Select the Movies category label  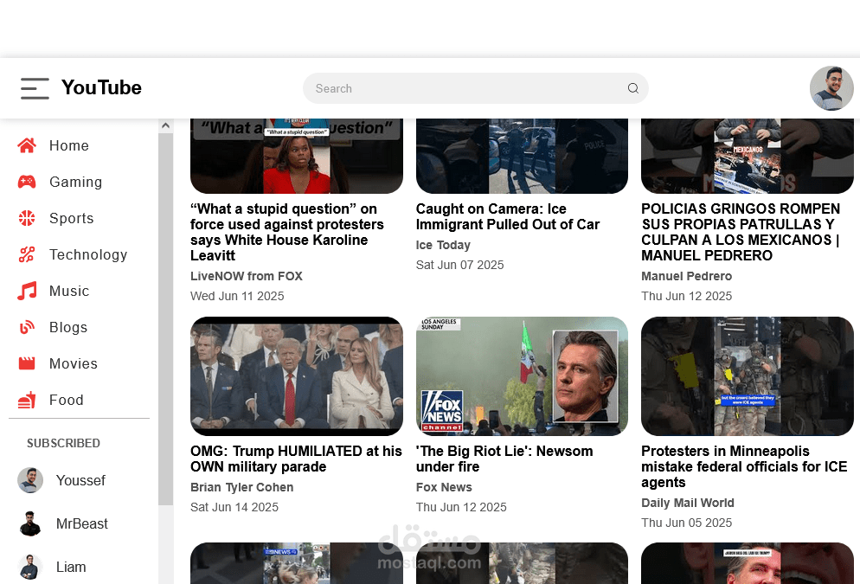click(x=74, y=363)
